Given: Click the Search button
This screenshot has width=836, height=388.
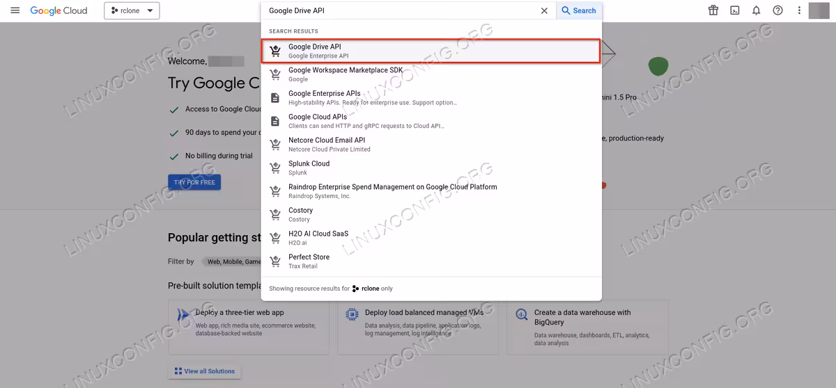Looking at the screenshot, I should pyautogui.click(x=579, y=10).
